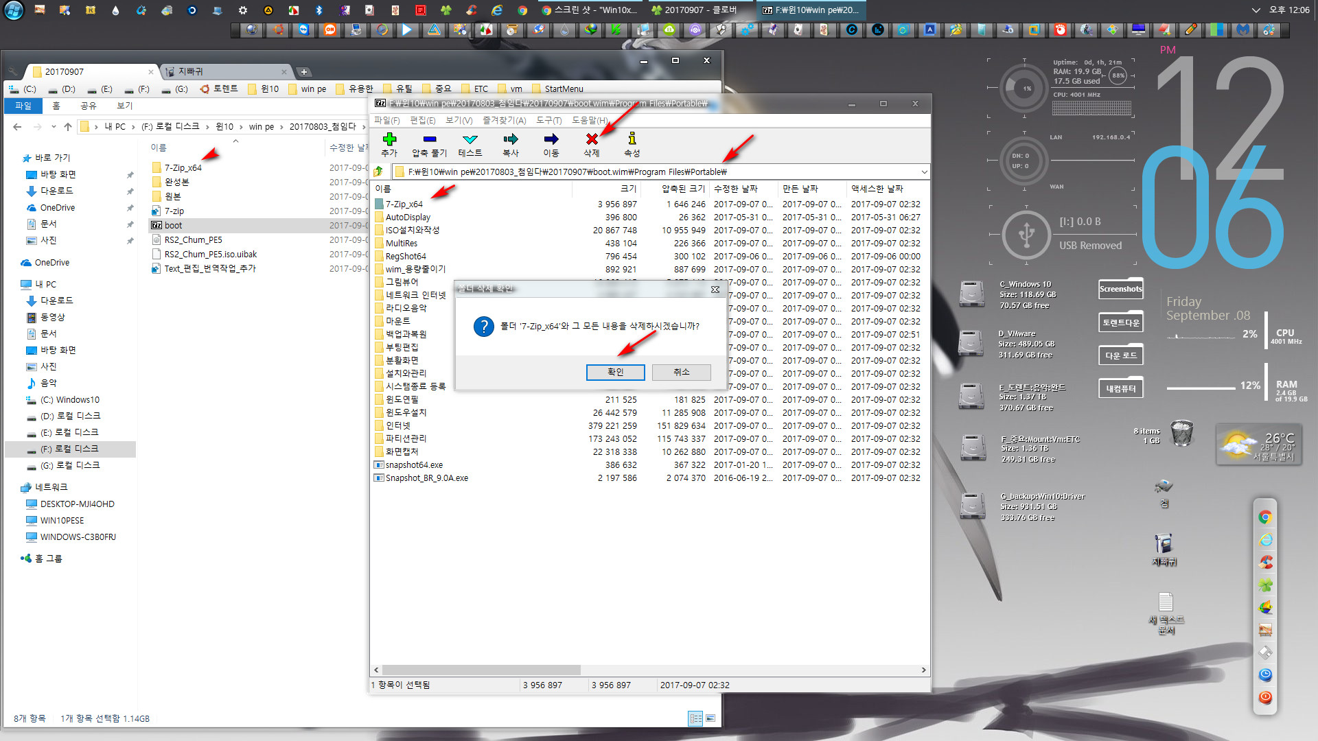Viewport: 1318px width, 741px height.
Task: Open the 새 텍스트 문서 desktop file
Action: pyautogui.click(x=1166, y=613)
